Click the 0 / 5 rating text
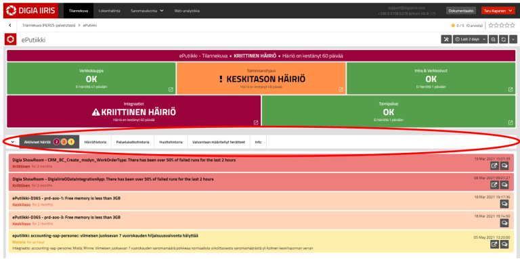The width and height of the screenshot is (520, 259). 460,26
